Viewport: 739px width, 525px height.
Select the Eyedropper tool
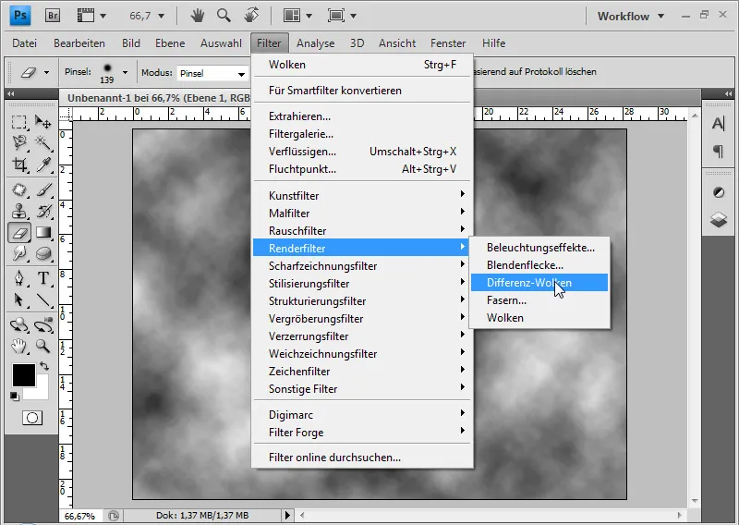coord(42,165)
